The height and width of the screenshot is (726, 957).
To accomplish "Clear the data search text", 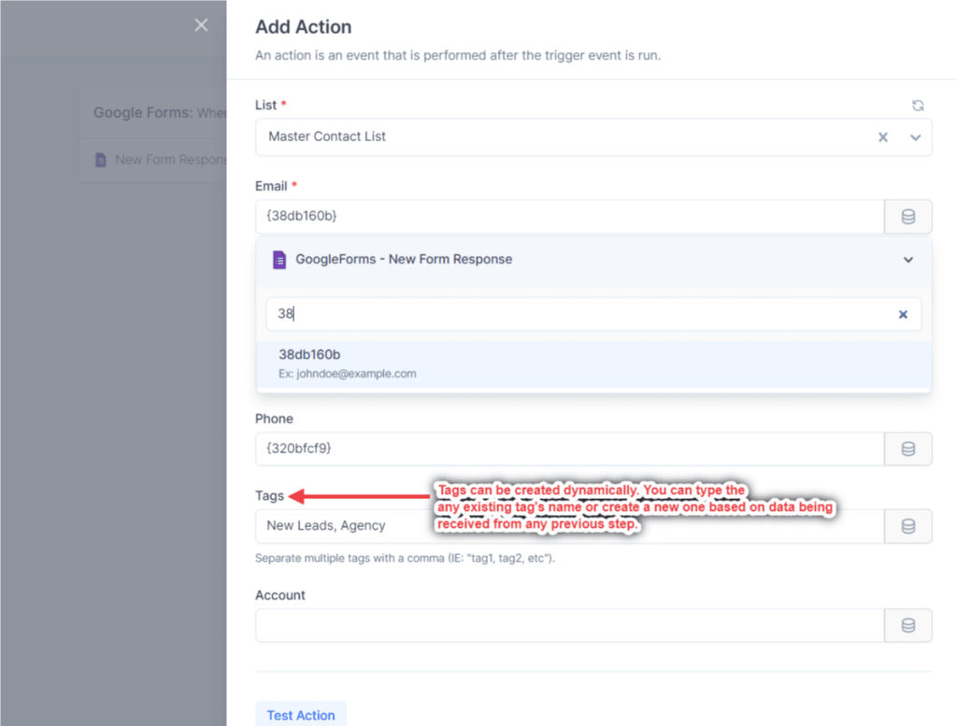I will tap(903, 315).
